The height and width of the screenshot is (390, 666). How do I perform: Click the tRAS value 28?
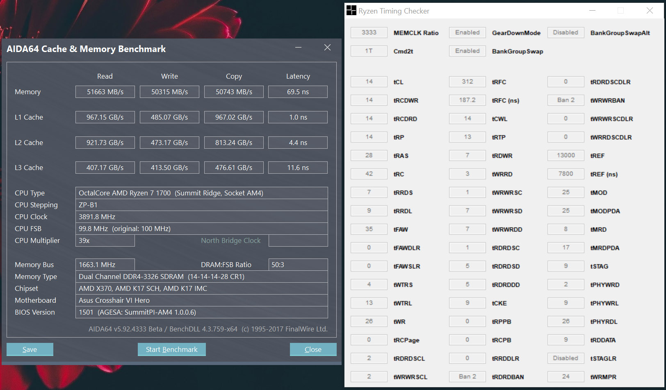coord(369,155)
